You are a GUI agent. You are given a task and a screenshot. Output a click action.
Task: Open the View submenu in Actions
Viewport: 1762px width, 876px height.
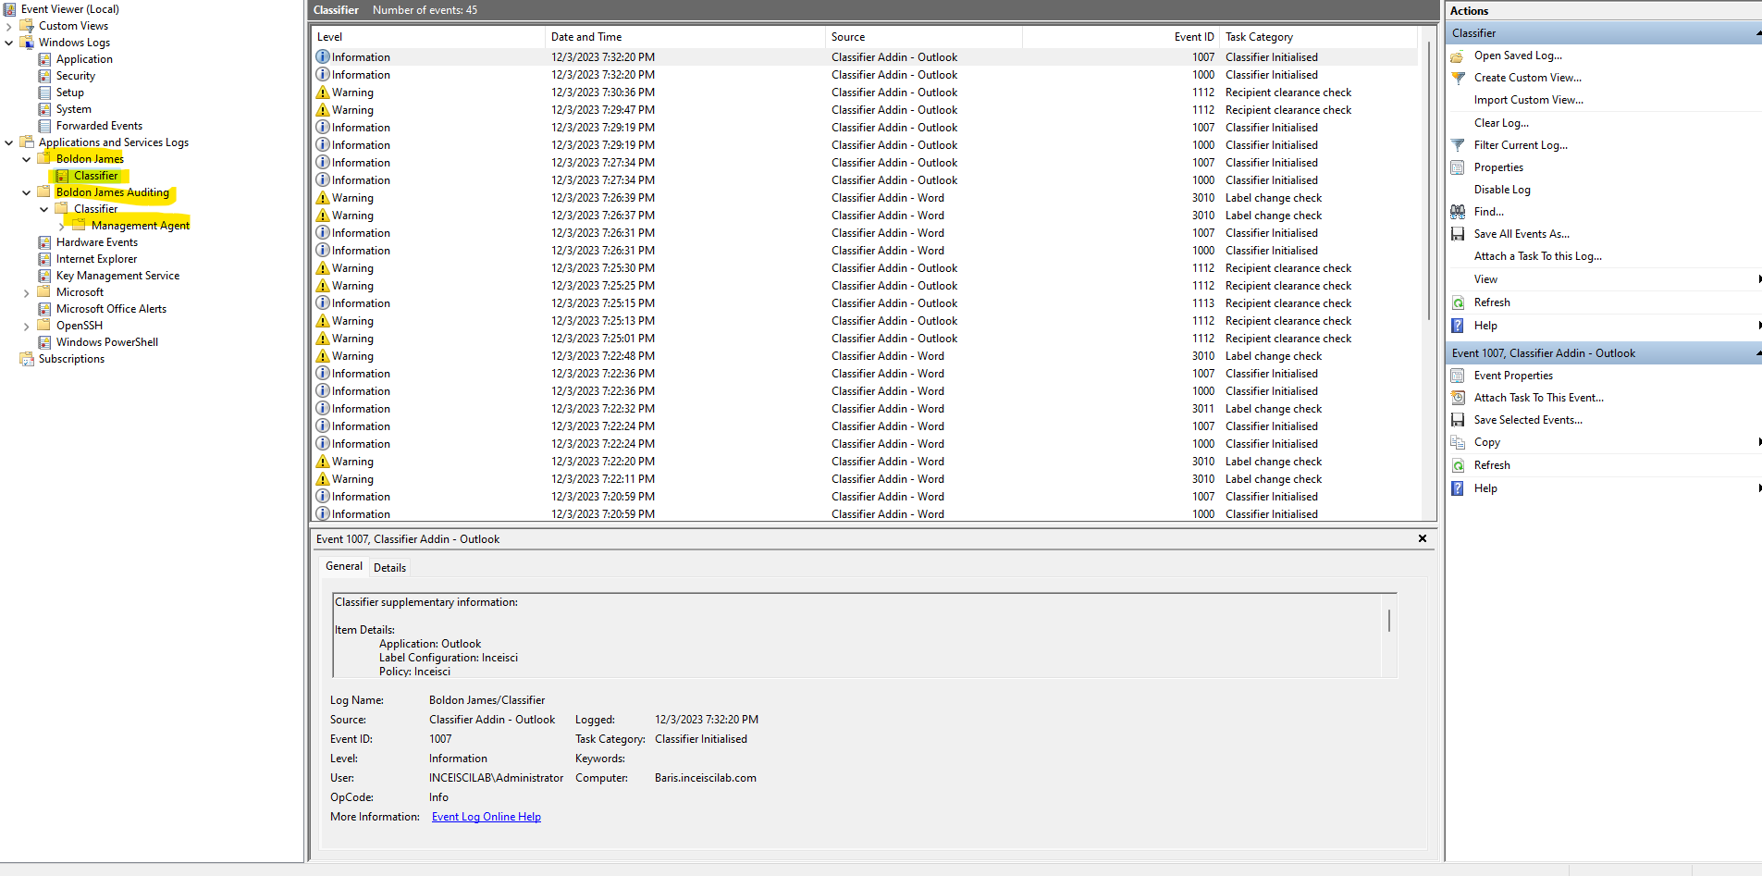coord(1485,279)
